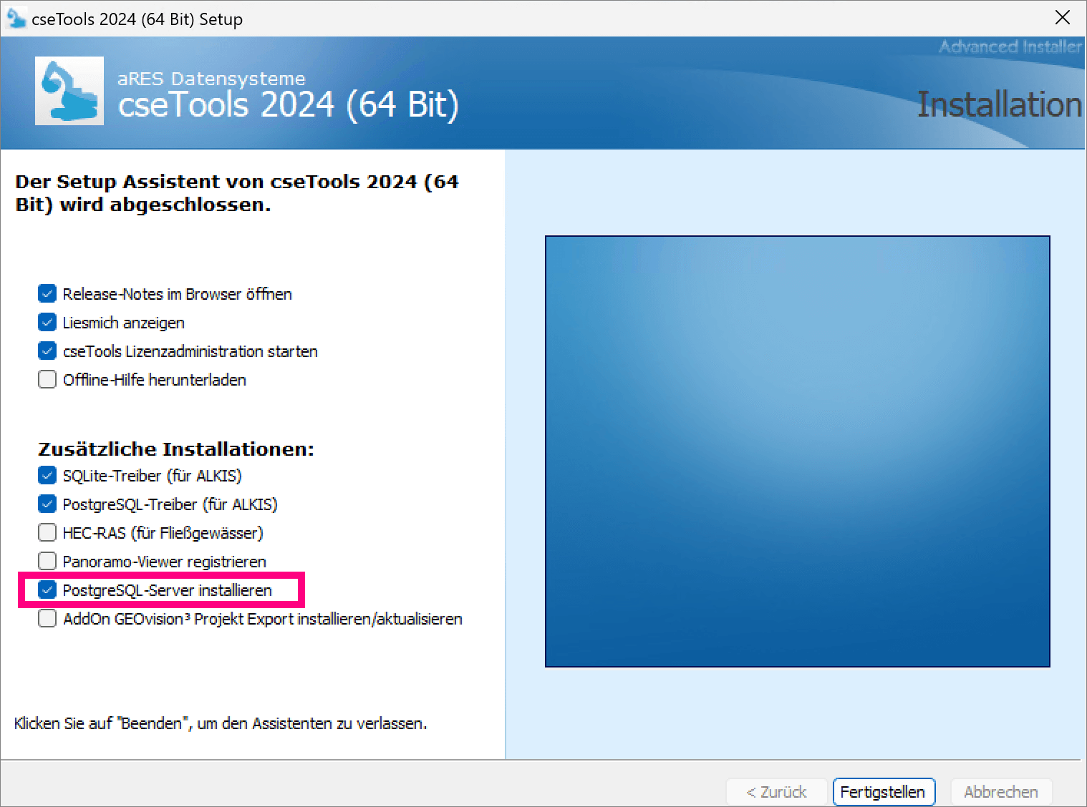The image size is (1087, 807).
Task: Enable AddOn GEOvision³ Projekt Export option
Action: tap(47, 619)
